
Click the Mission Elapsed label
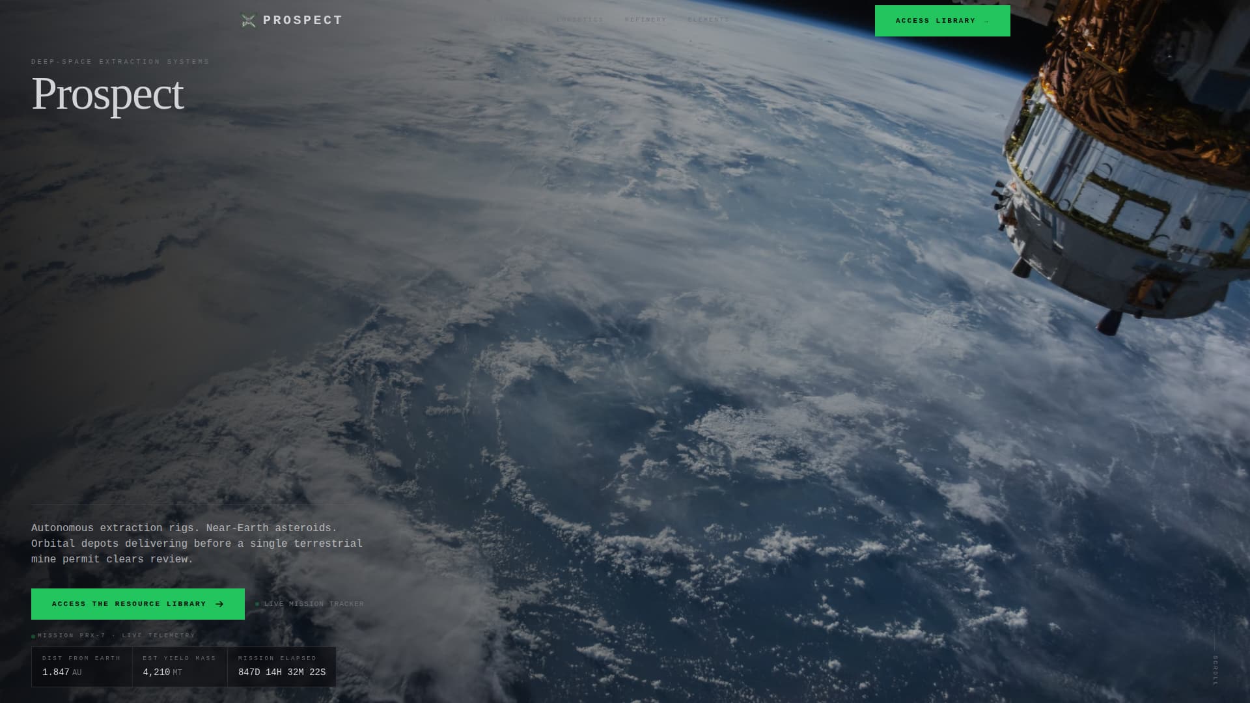point(277,658)
